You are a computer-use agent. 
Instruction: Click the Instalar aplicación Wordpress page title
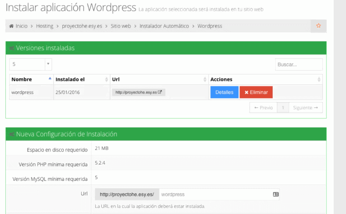[71, 8]
